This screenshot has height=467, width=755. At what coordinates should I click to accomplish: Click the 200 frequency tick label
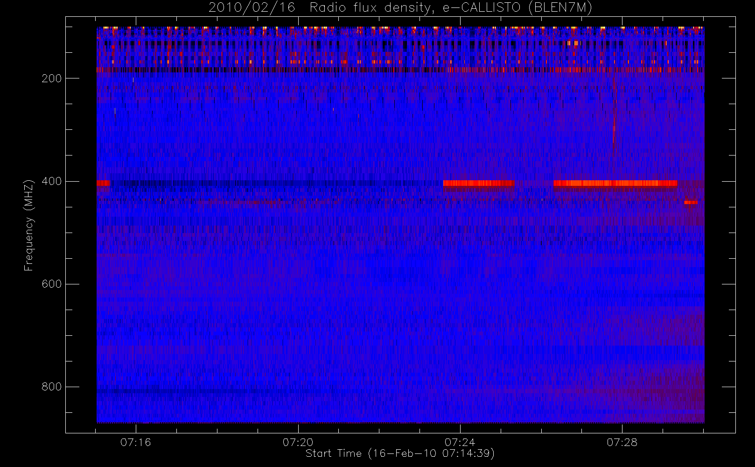(x=52, y=78)
